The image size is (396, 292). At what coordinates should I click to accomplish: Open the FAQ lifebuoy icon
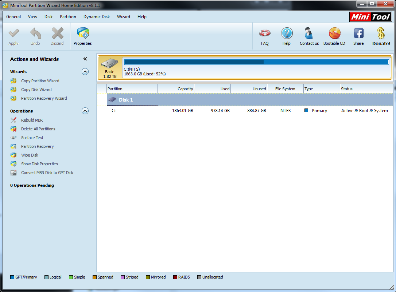coord(265,33)
